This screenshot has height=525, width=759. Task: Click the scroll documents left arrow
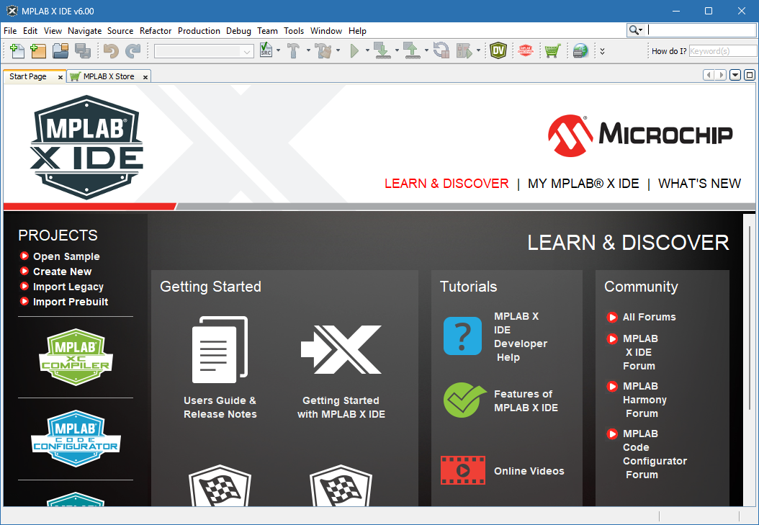(709, 75)
